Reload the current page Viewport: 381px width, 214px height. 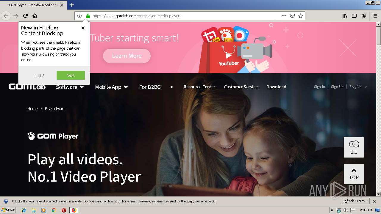[x=25, y=16]
